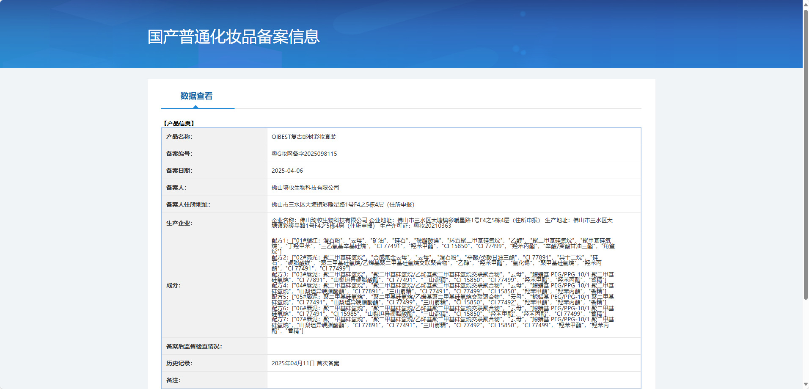809x389 pixels.
Task: Click the 备注 row label
Action: click(x=173, y=380)
